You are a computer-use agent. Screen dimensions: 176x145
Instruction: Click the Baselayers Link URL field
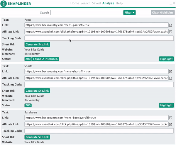[x=97, y=118]
